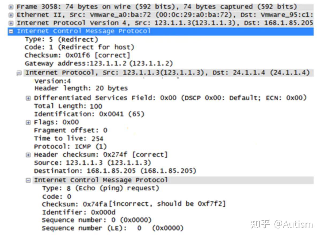Expand the Flags: 0x00 field
This screenshot has height=237, width=321.
(x=28, y=122)
